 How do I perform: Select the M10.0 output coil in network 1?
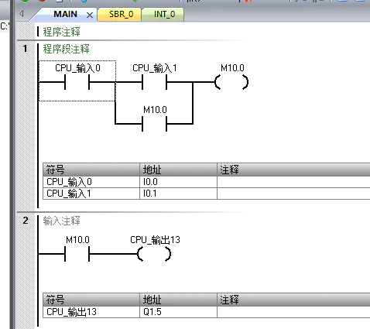tap(231, 82)
